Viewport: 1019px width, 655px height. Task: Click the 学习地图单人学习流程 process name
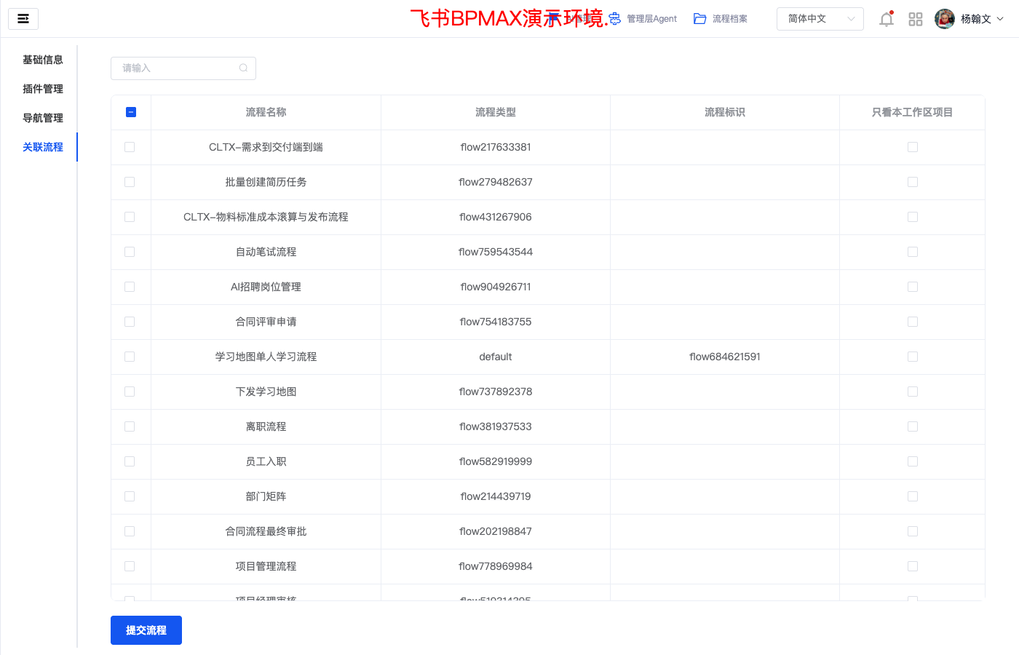click(266, 357)
